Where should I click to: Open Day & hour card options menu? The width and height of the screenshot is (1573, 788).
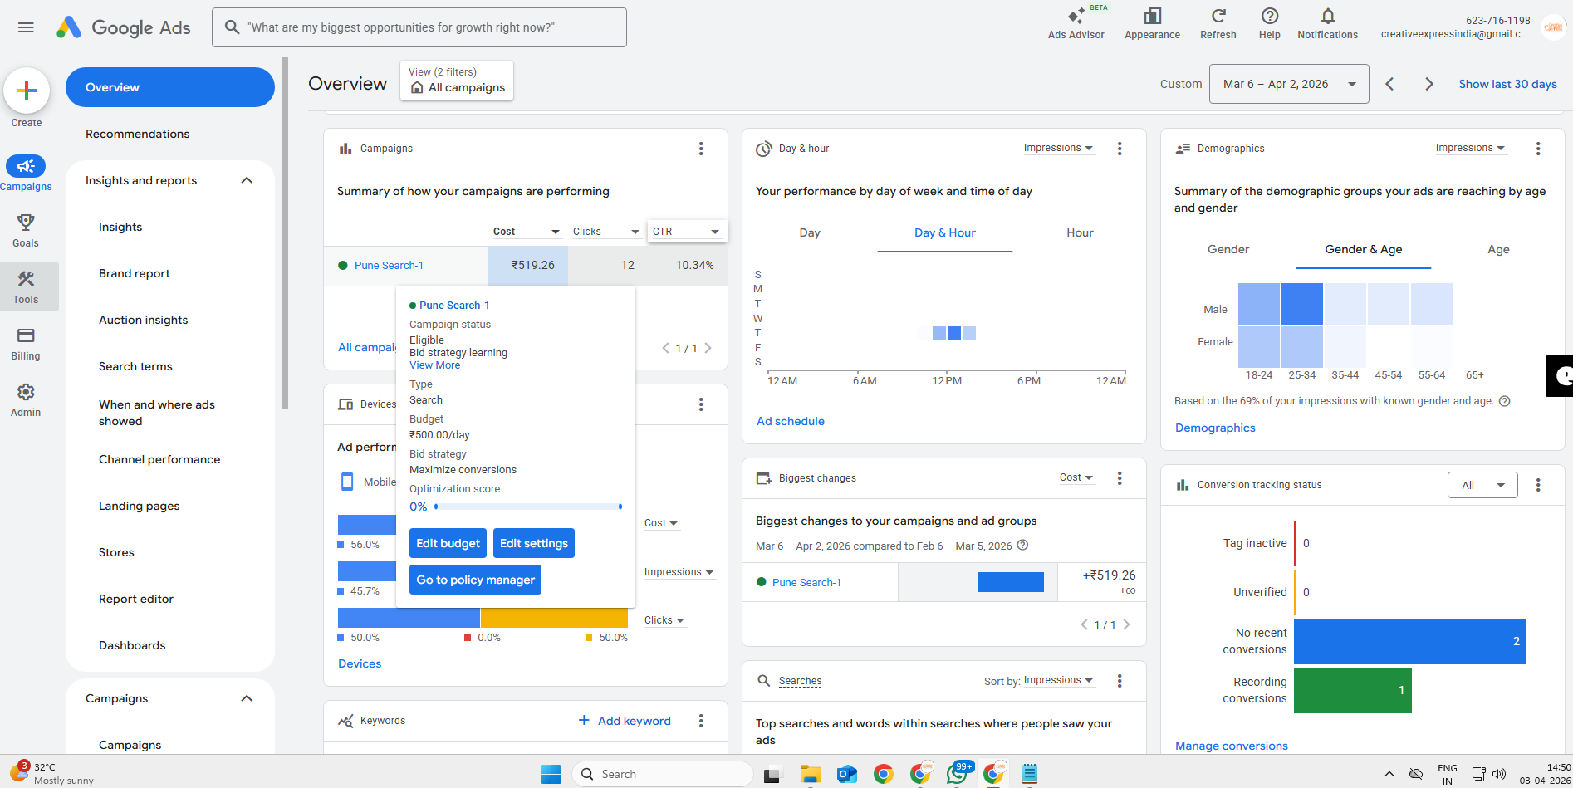coord(1120,149)
